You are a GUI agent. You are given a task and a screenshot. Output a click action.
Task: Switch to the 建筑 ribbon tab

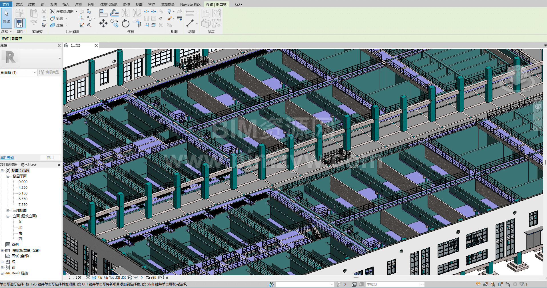coord(19,4)
